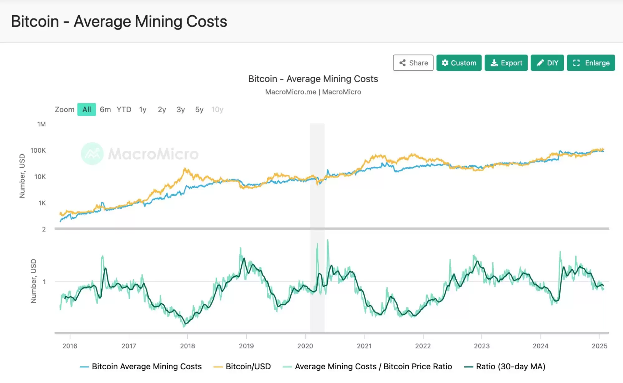
Task: Click the Export download button
Action: (506, 63)
